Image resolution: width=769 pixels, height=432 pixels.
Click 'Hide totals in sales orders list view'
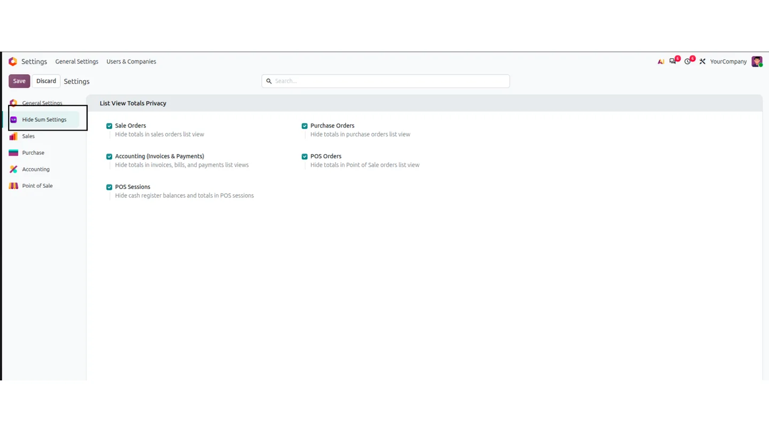tap(160, 134)
